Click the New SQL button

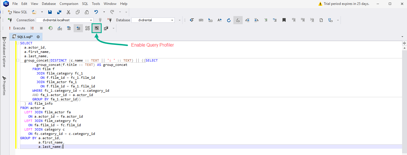(x=17, y=12)
